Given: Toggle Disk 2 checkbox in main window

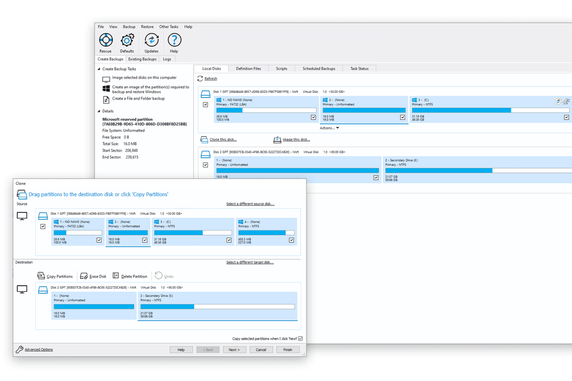Looking at the screenshot, I should pyautogui.click(x=205, y=165).
